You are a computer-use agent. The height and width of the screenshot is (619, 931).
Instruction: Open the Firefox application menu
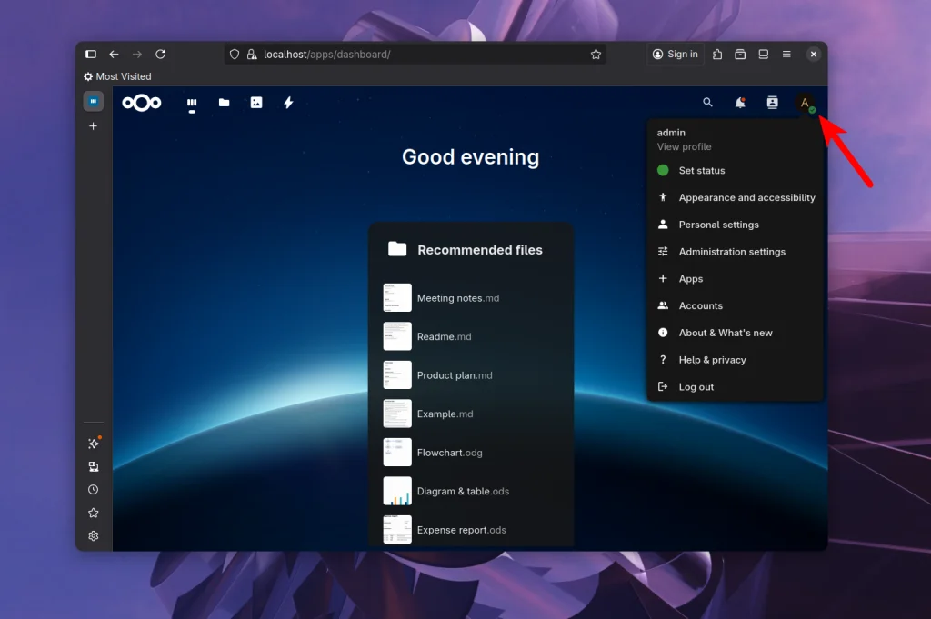787,55
